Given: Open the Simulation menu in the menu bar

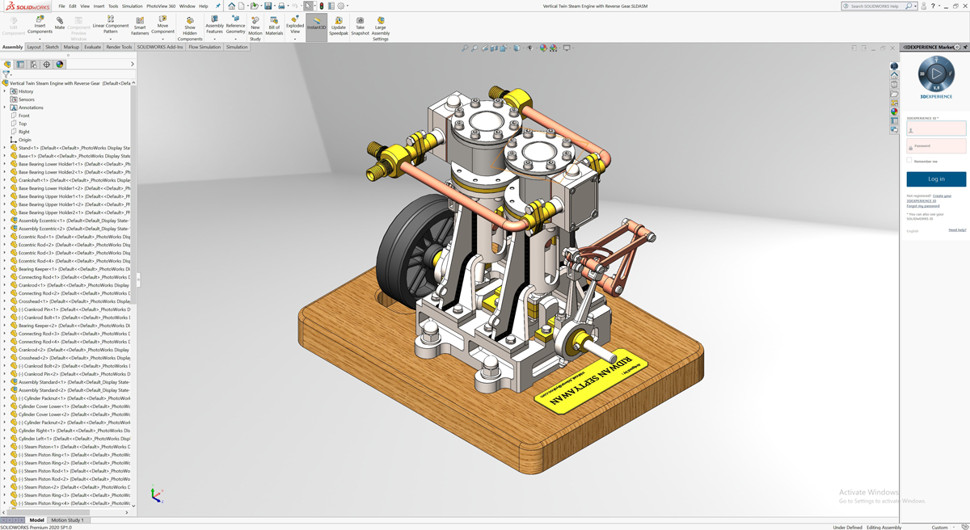Looking at the screenshot, I should coord(132,6).
